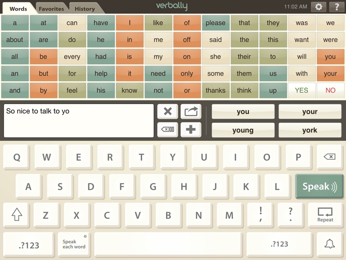Clear all text with the X button
Image resolution: width=346 pixels, height=260 pixels.
(x=168, y=111)
